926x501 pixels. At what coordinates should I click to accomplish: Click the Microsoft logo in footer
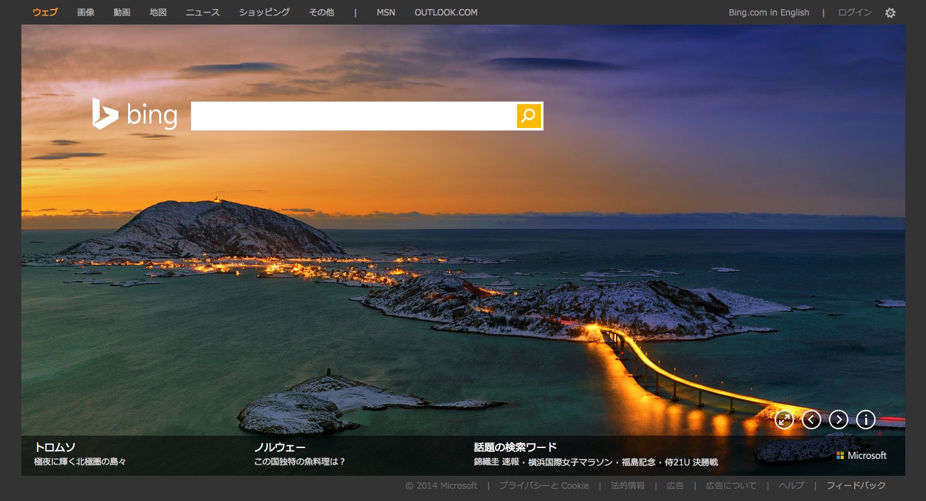(861, 456)
